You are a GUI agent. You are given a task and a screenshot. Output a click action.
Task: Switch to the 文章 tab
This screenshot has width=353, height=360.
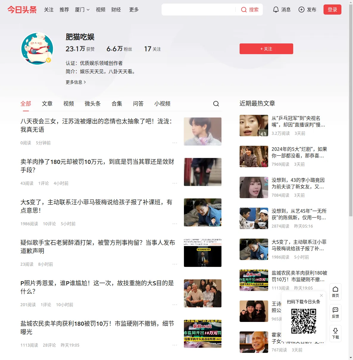[47, 104]
